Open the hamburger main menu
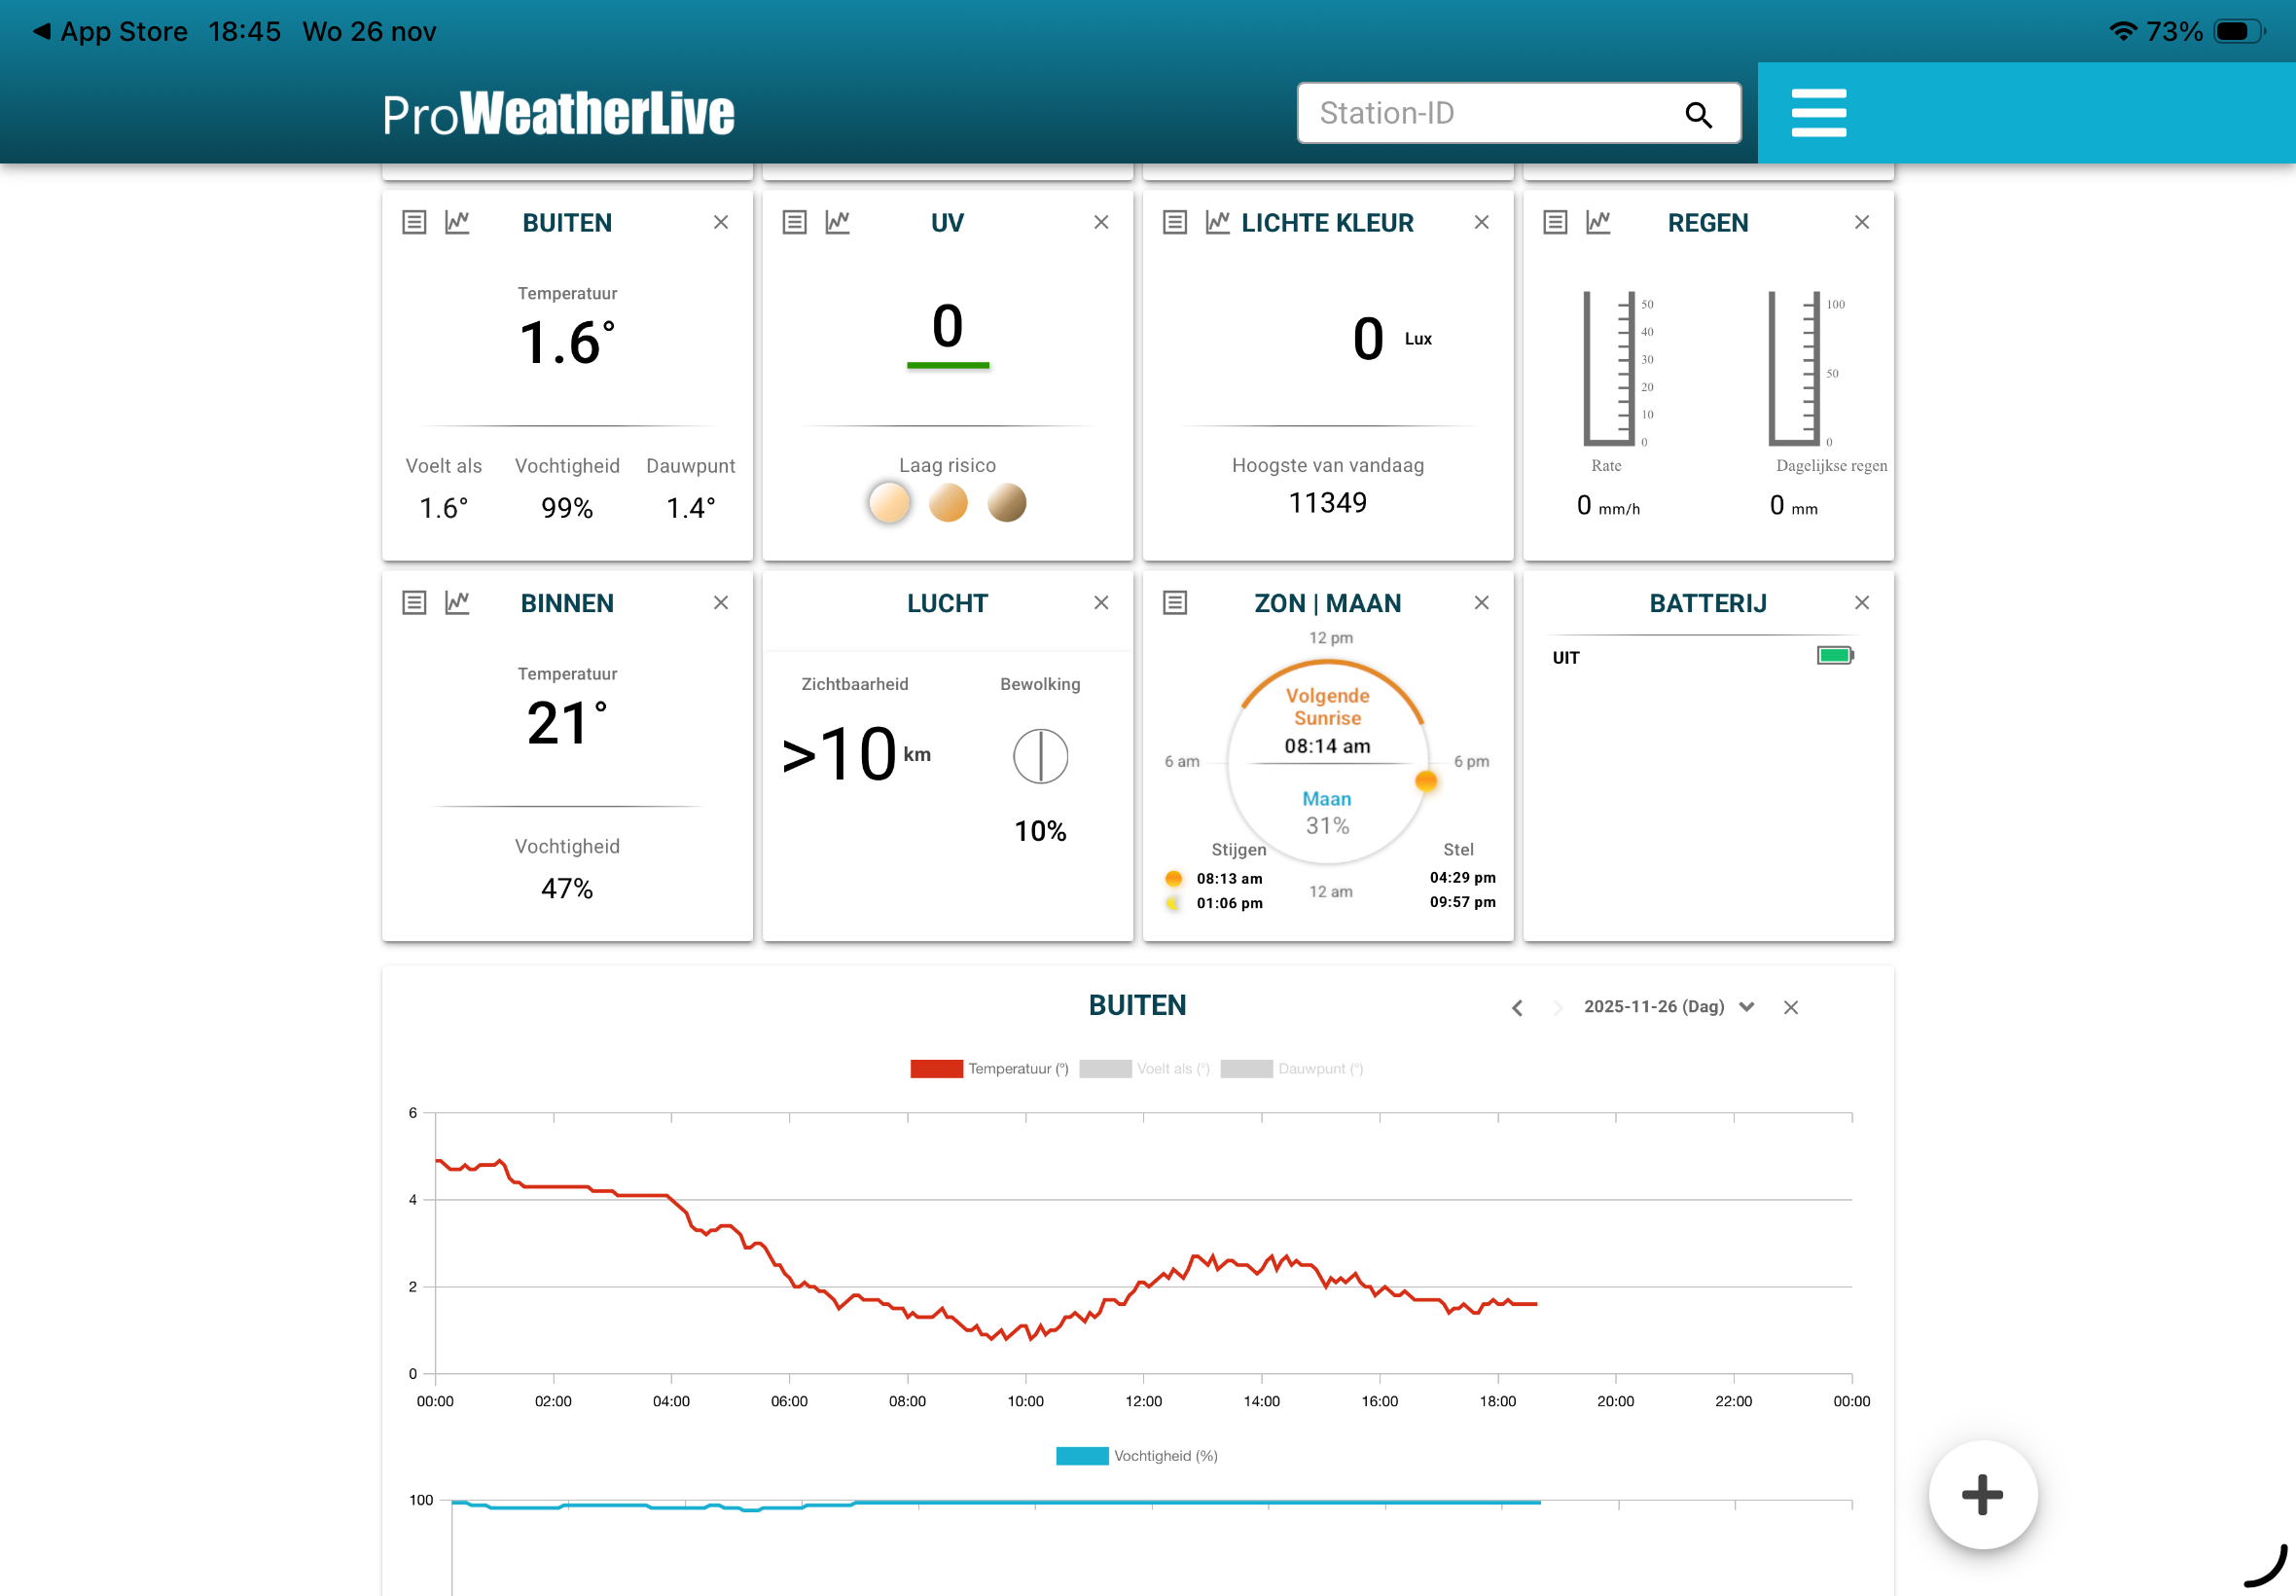 click(1818, 113)
